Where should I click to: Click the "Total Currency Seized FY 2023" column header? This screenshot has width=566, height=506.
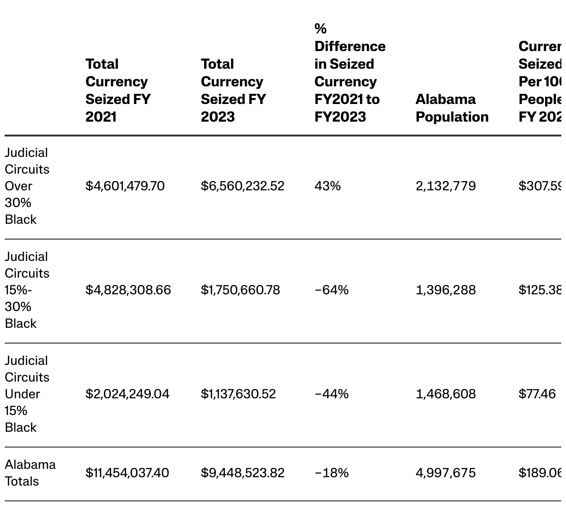(x=233, y=90)
